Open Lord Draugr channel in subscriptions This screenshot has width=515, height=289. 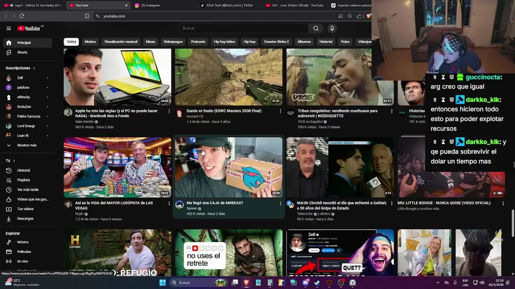click(27, 126)
